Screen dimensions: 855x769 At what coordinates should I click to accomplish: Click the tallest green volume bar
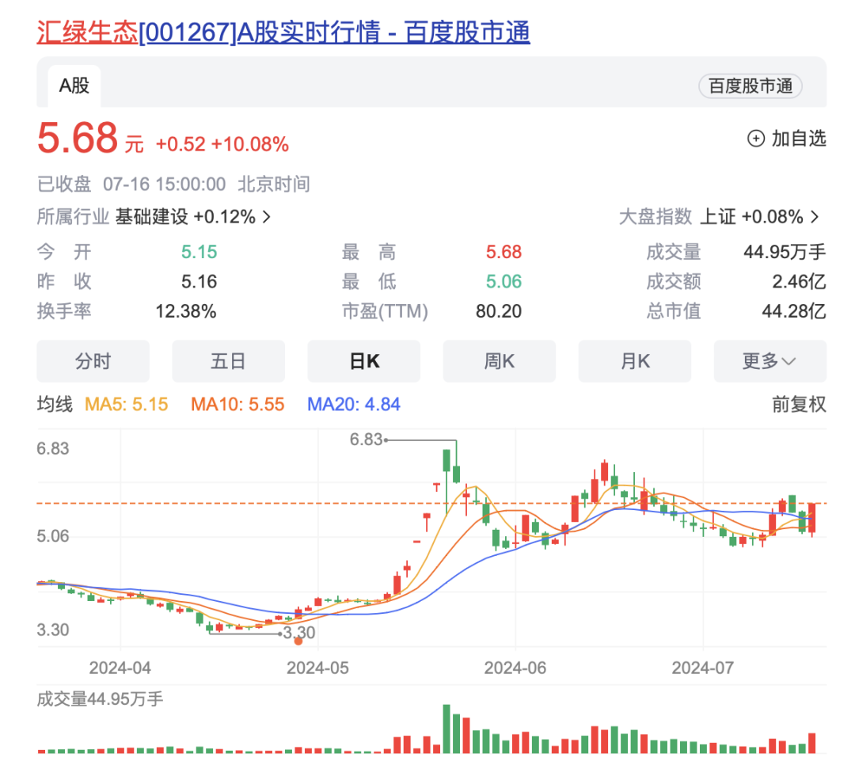click(x=446, y=729)
